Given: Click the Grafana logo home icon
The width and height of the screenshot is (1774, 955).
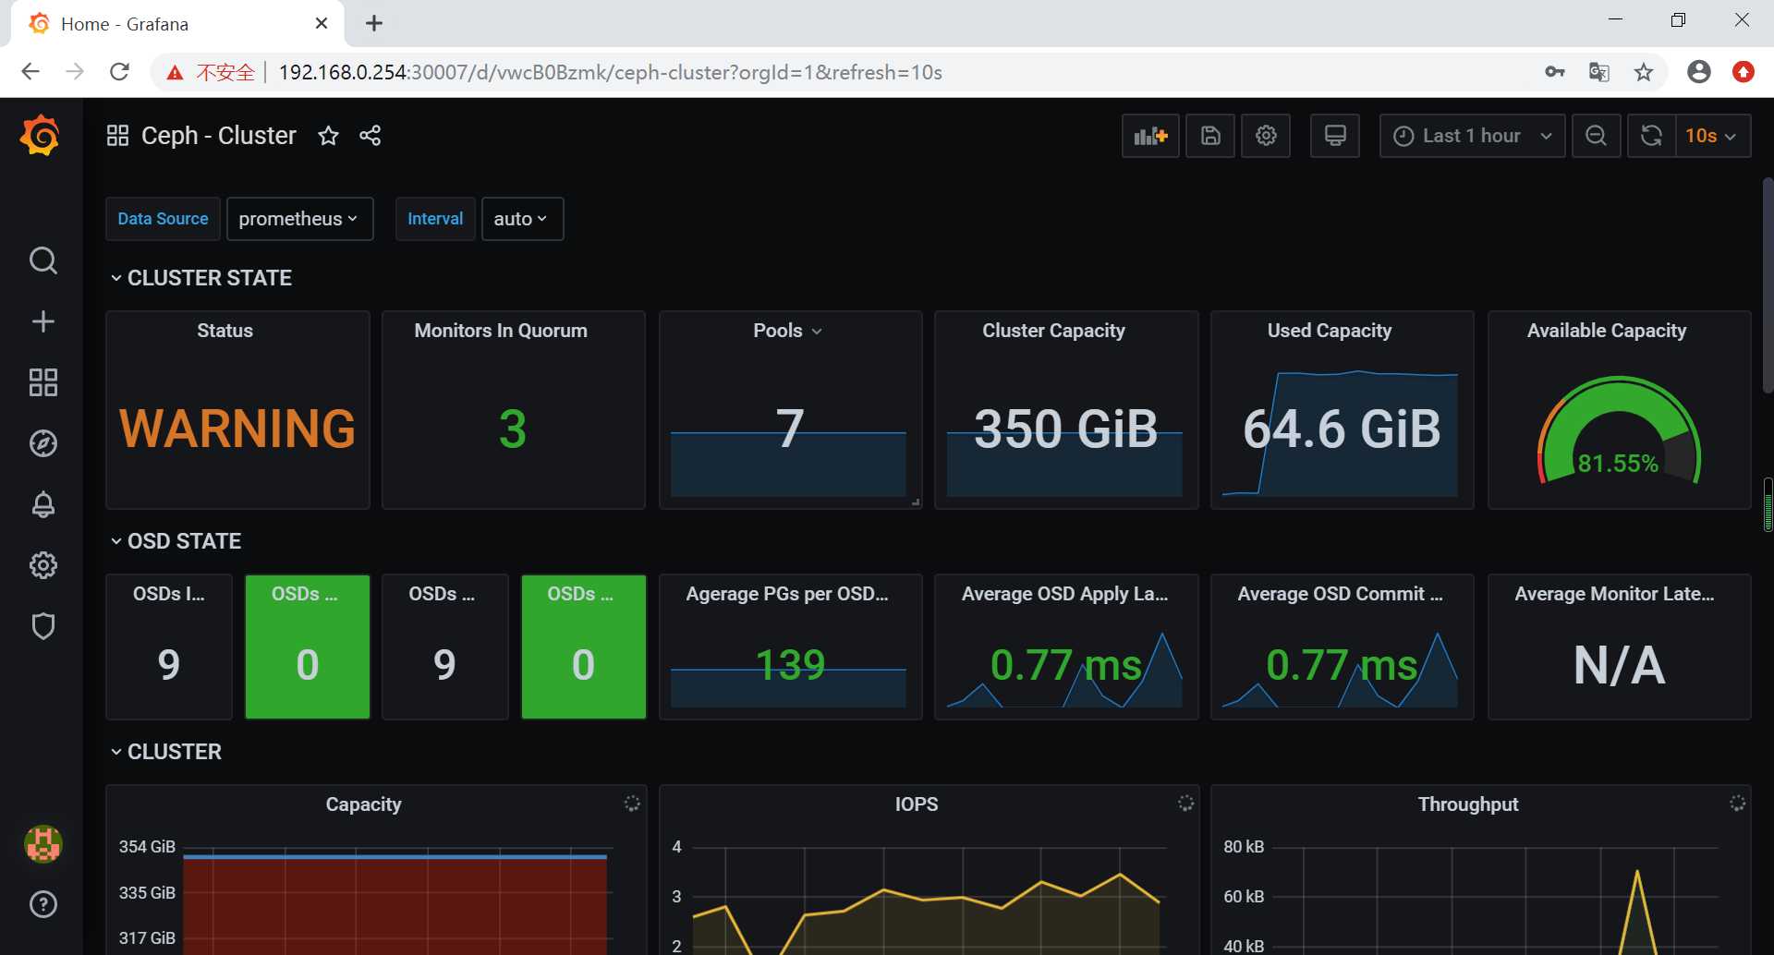Looking at the screenshot, I should tap(41, 136).
